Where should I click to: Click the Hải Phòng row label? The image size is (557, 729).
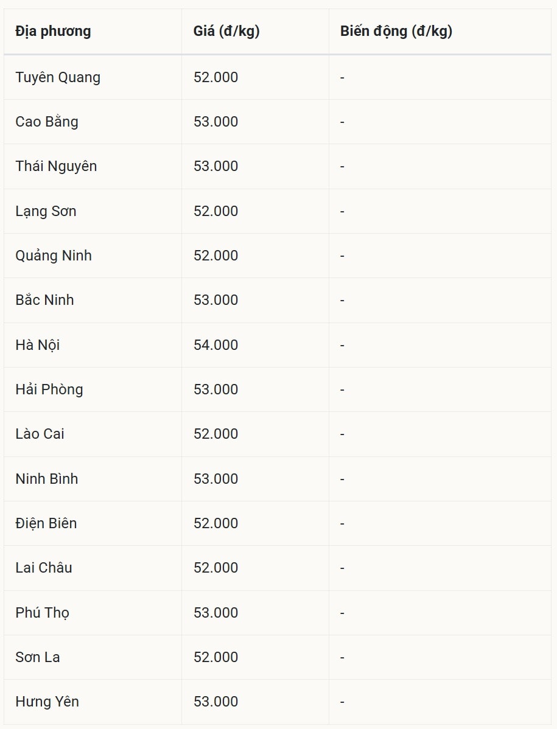tap(49, 389)
